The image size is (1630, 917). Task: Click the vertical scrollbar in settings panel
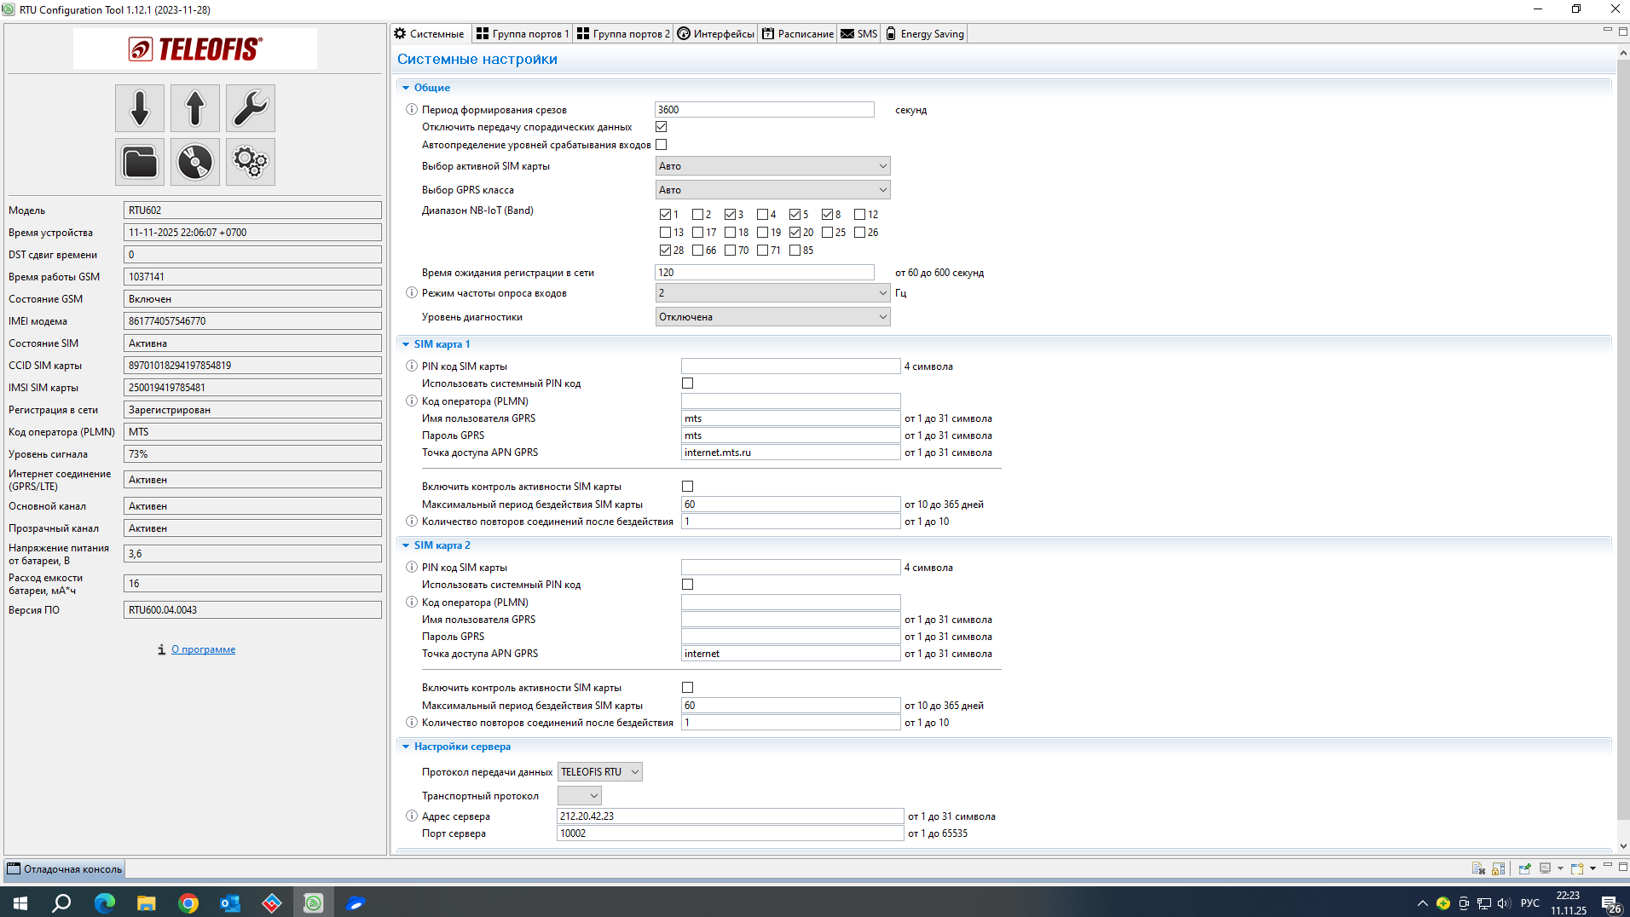(1622, 426)
